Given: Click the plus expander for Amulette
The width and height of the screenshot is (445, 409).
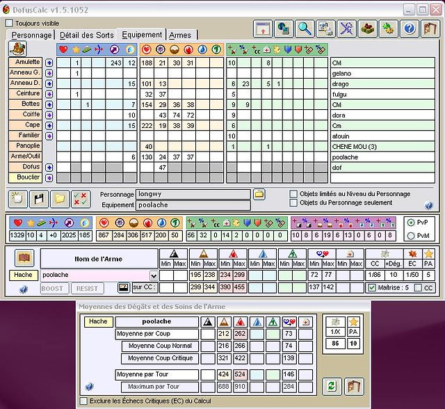Looking at the screenshot, I should (49, 63).
